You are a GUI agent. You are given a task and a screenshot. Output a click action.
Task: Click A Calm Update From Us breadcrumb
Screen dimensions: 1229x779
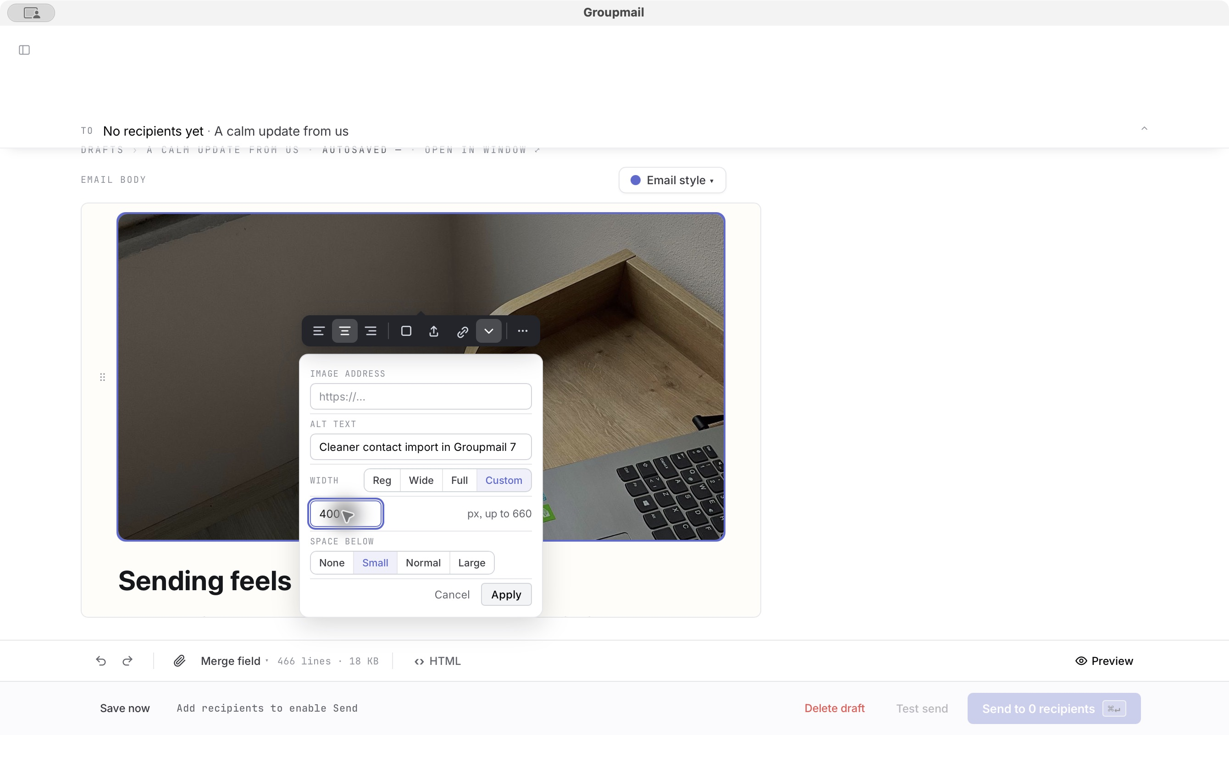pyautogui.click(x=223, y=150)
